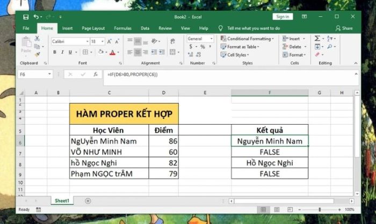Decrease font size with the small A icon
Screen dimensions: 376x224
[117, 41]
